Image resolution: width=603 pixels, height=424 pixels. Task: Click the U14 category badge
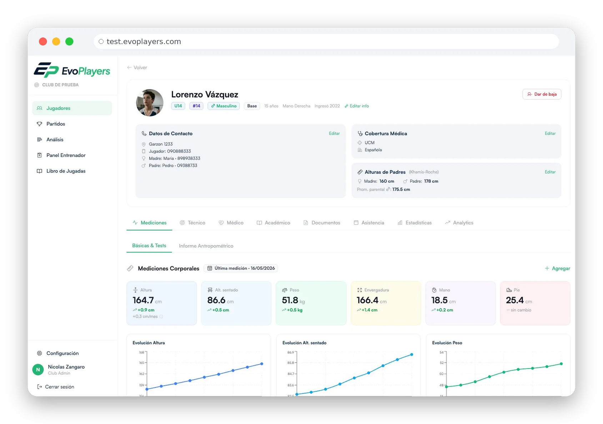pos(178,106)
